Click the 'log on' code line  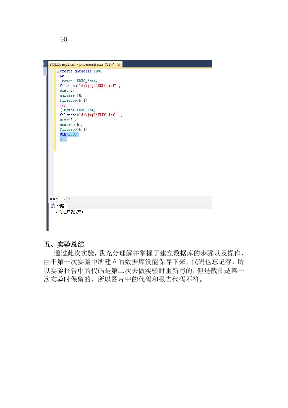(x=66, y=105)
